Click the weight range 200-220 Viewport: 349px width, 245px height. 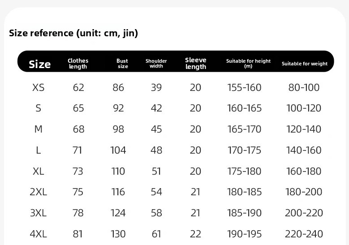click(304, 213)
